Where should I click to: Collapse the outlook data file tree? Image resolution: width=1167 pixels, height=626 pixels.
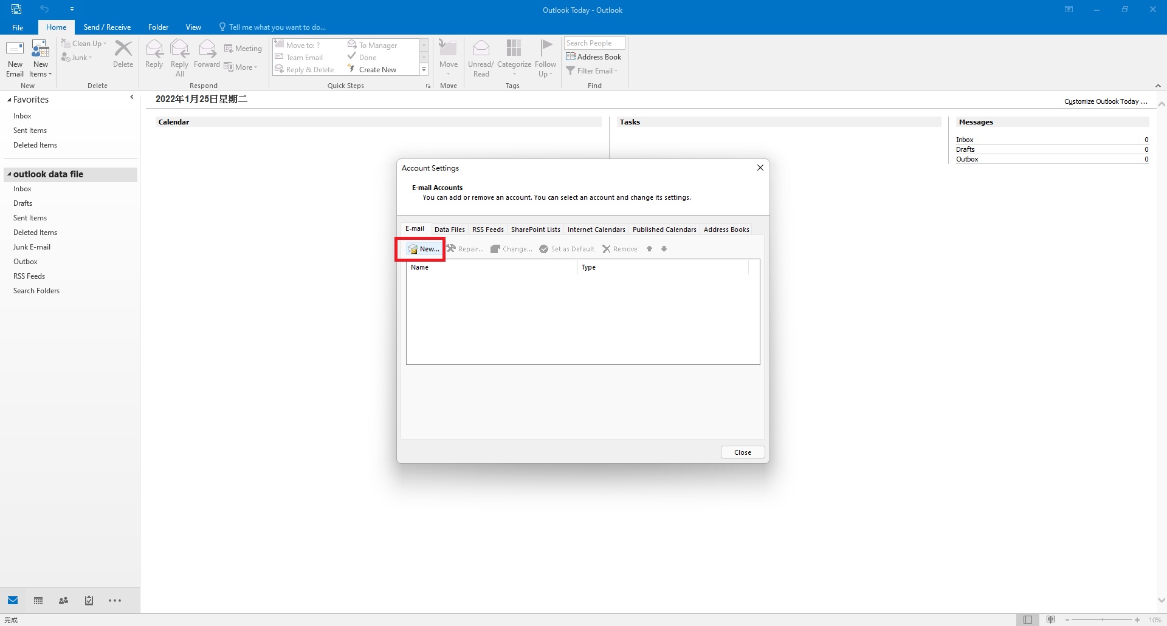click(9, 174)
